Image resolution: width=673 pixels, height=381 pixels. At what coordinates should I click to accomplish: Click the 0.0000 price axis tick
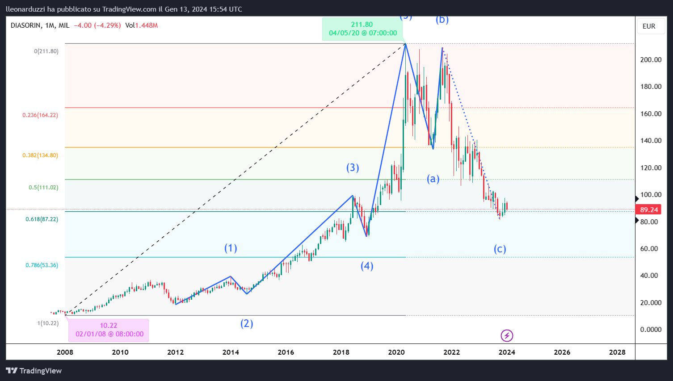point(651,330)
